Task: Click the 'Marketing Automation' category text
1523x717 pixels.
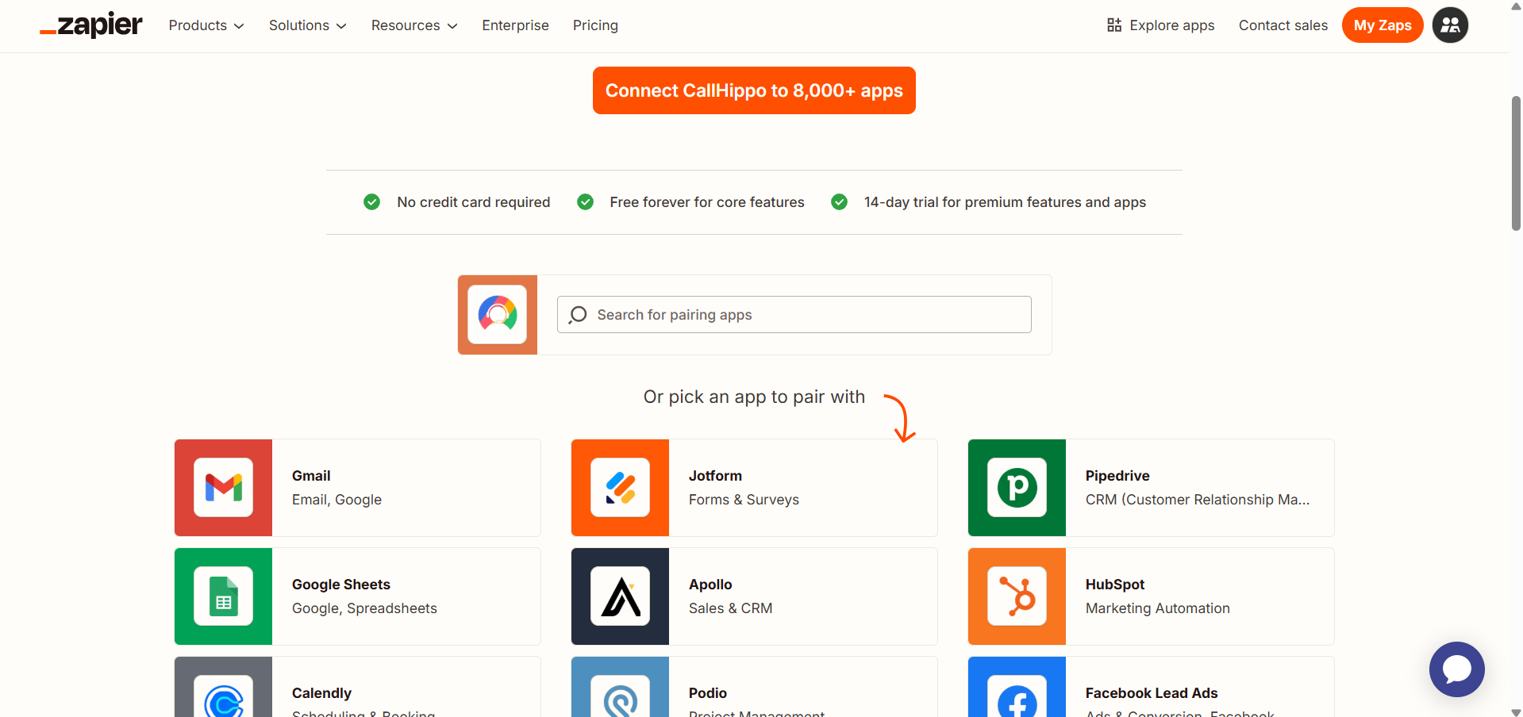Action: coord(1157,608)
